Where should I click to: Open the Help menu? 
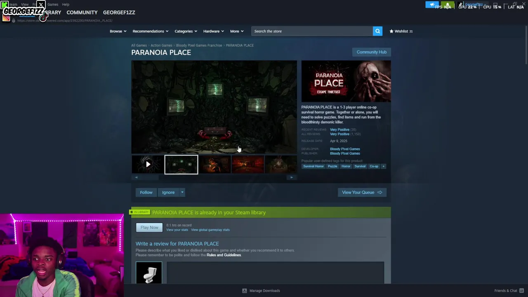(66, 5)
